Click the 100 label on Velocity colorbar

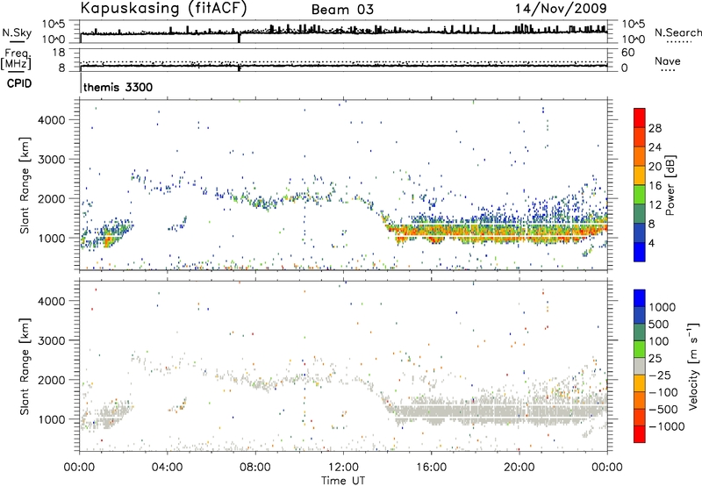tap(659, 341)
